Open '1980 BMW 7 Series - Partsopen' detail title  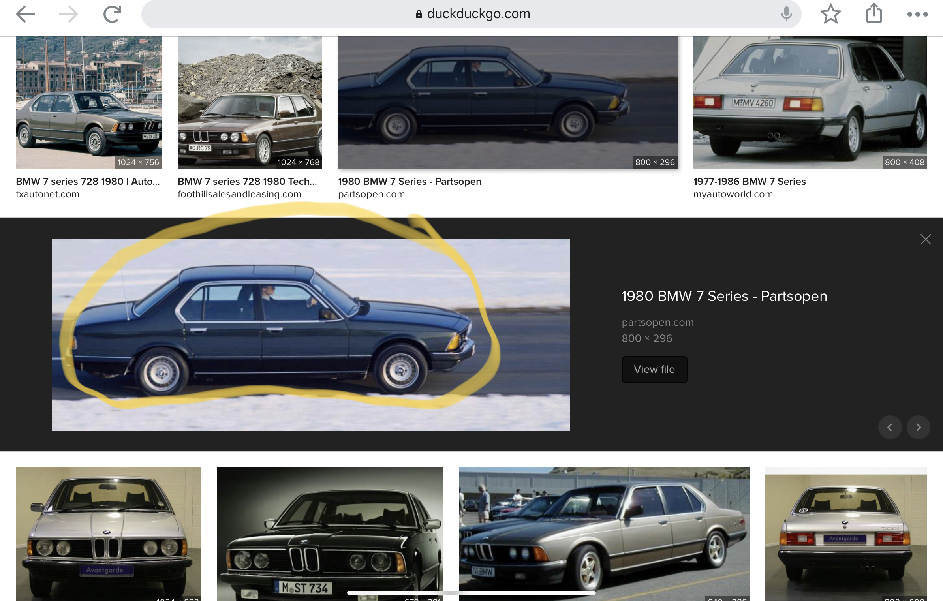click(724, 296)
